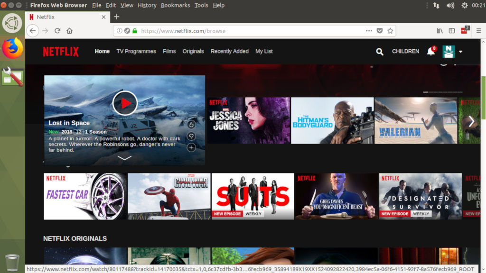Open Netflix search with the magnifying glass

[379, 52]
